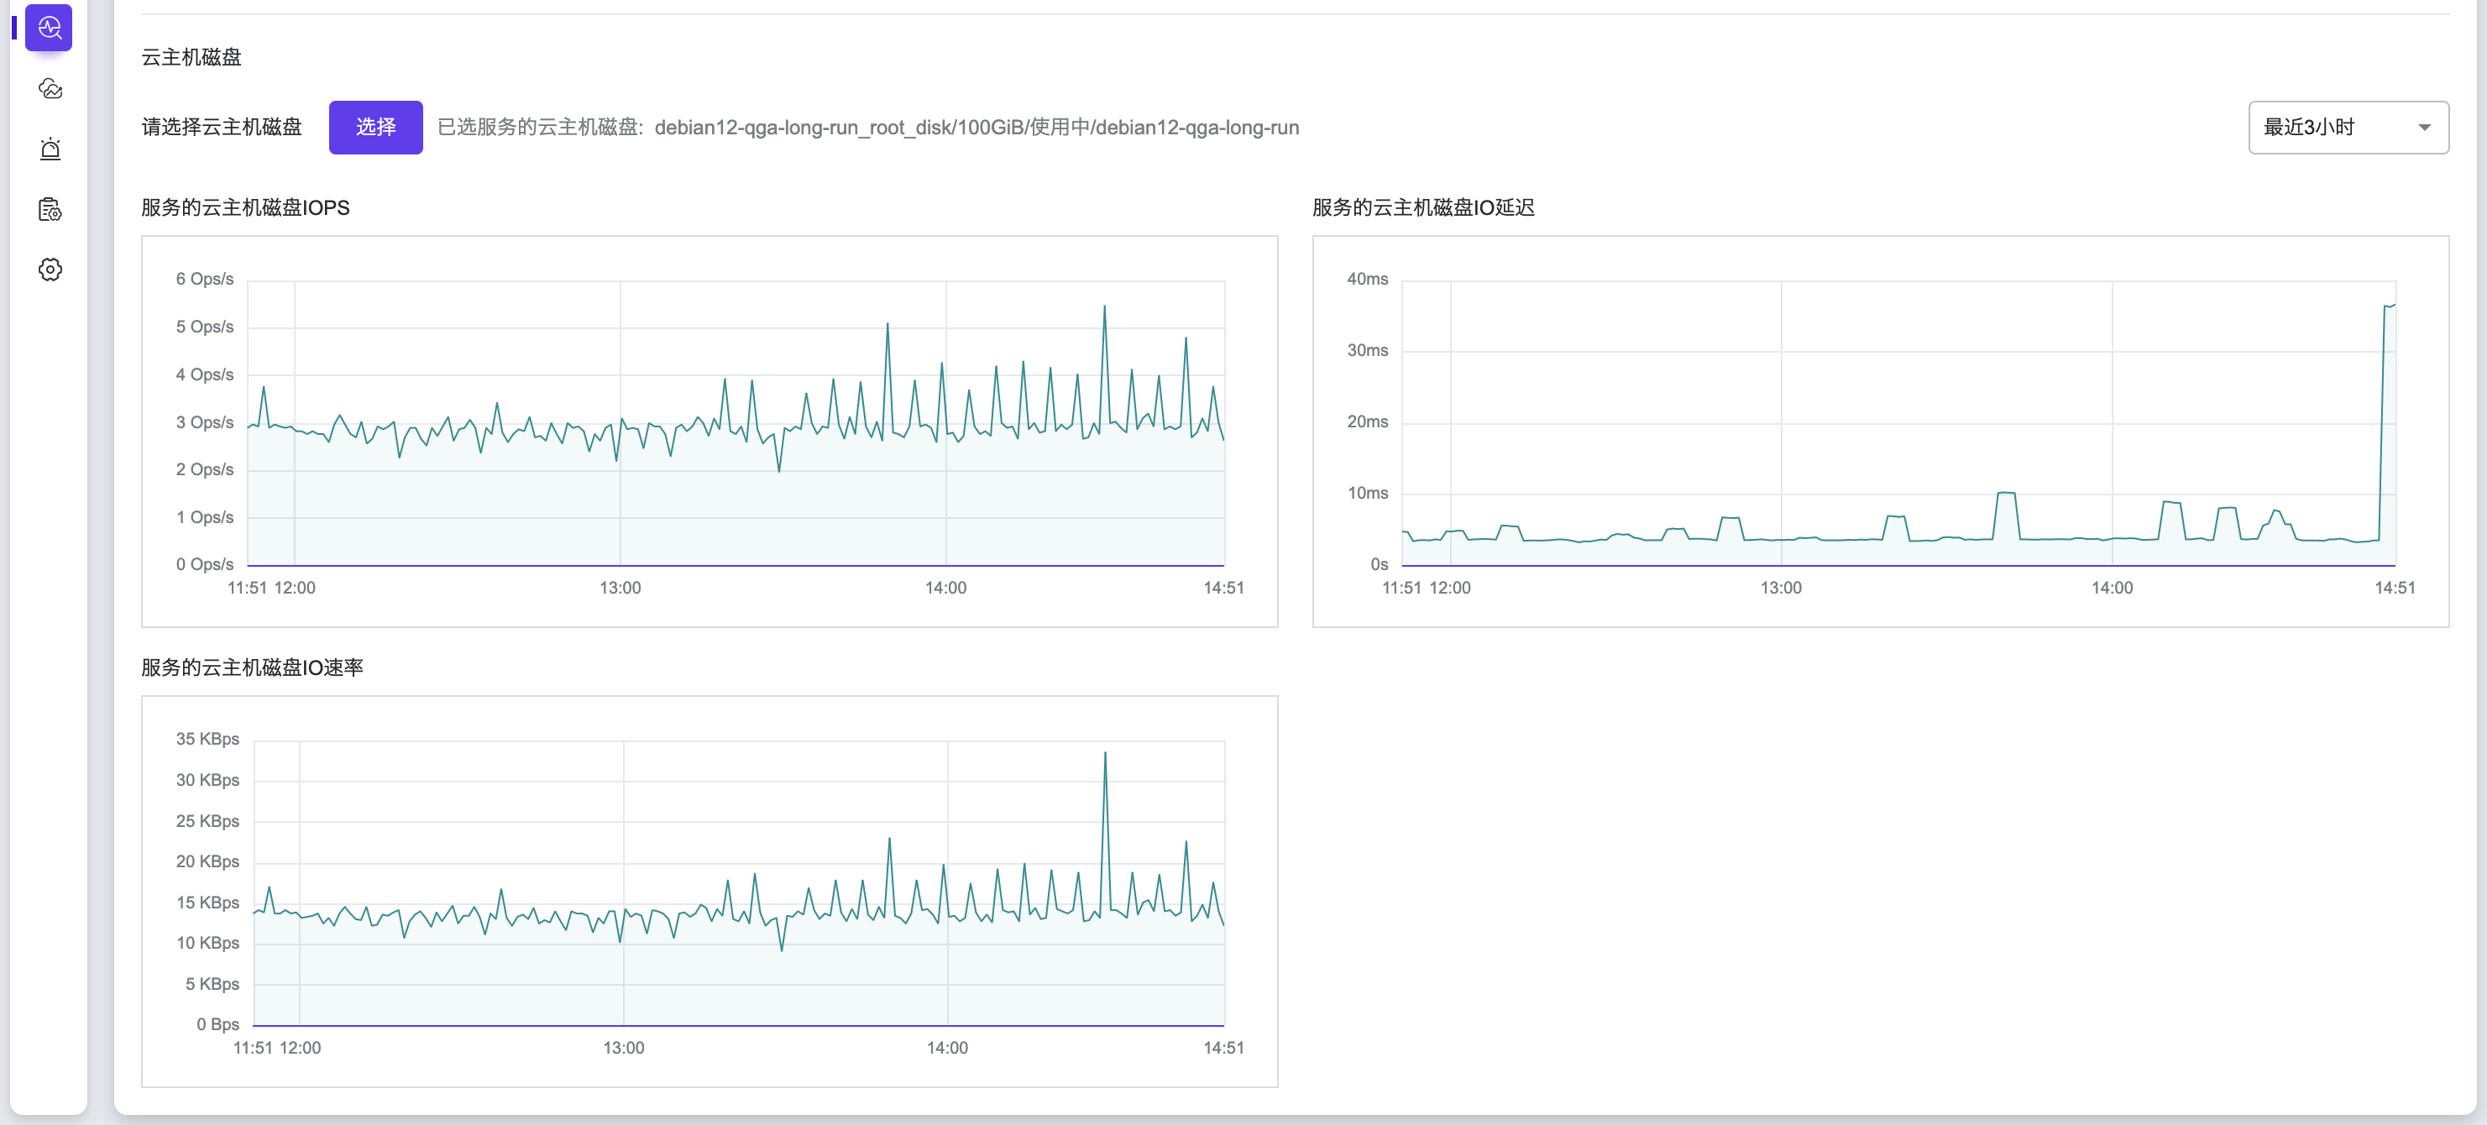Click the highest IOPS spike near 14:30

(x=1104, y=307)
